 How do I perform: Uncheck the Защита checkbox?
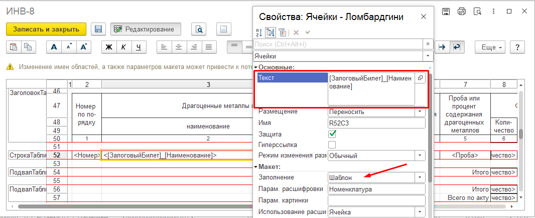click(x=332, y=134)
